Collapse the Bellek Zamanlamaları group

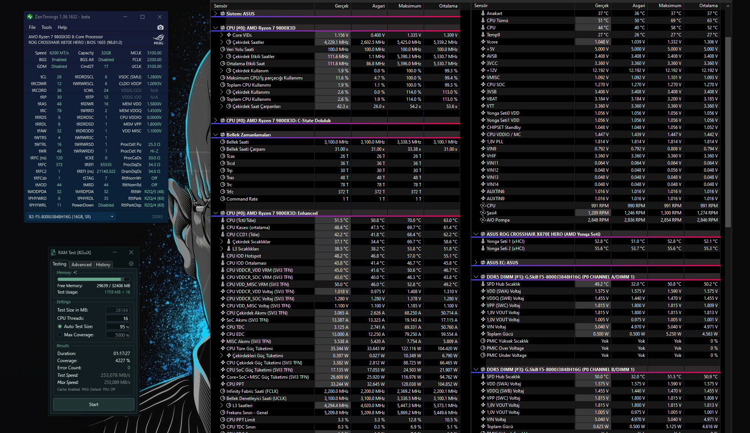(x=215, y=135)
